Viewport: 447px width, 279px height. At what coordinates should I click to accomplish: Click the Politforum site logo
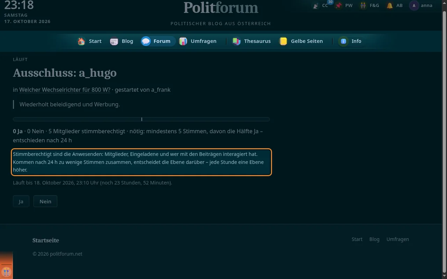[221, 7]
